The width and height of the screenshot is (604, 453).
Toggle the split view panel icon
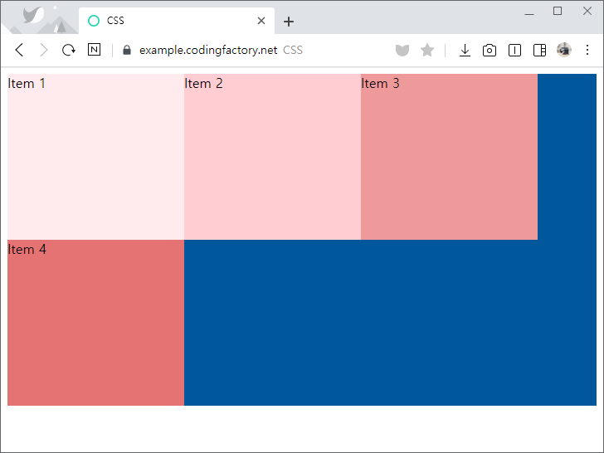point(514,50)
